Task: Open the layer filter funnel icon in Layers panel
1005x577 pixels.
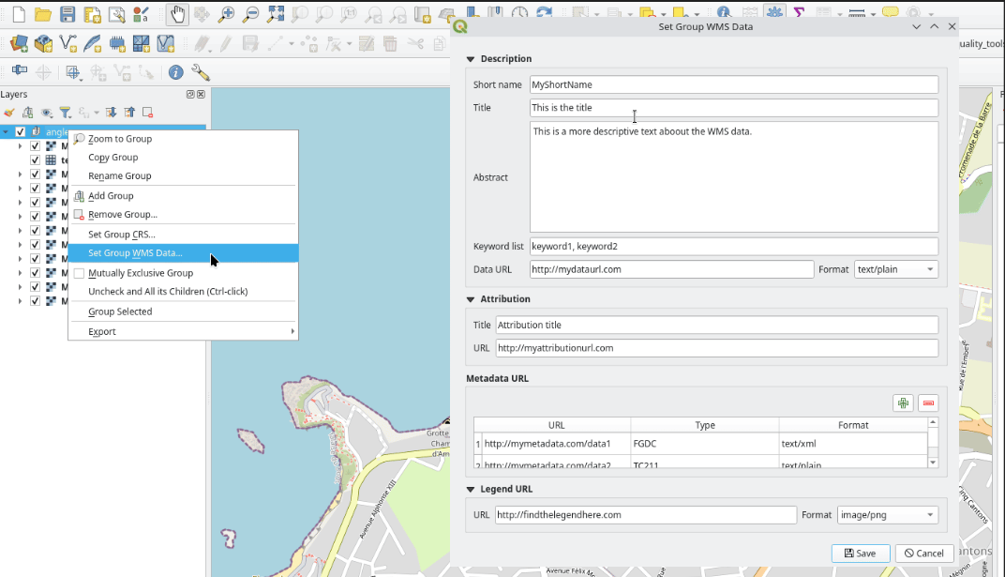Action: click(66, 113)
